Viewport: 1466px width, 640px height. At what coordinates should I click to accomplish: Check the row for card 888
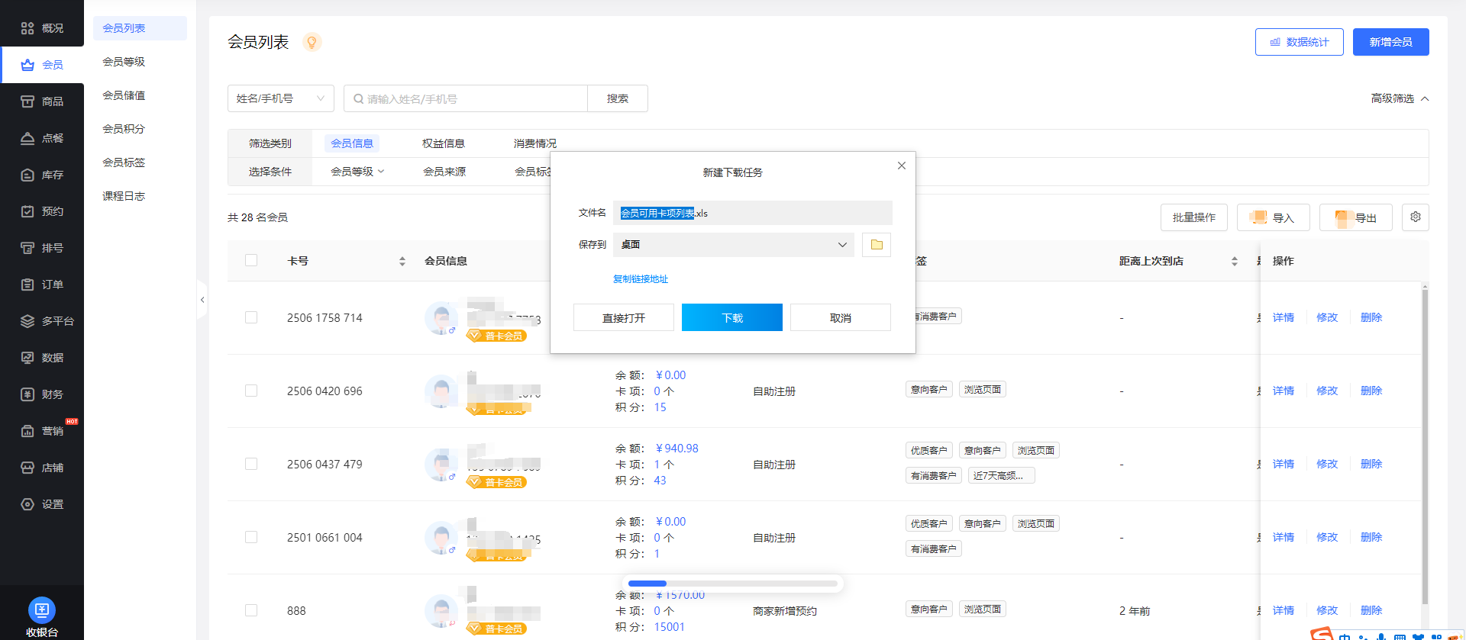click(x=251, y=610)
